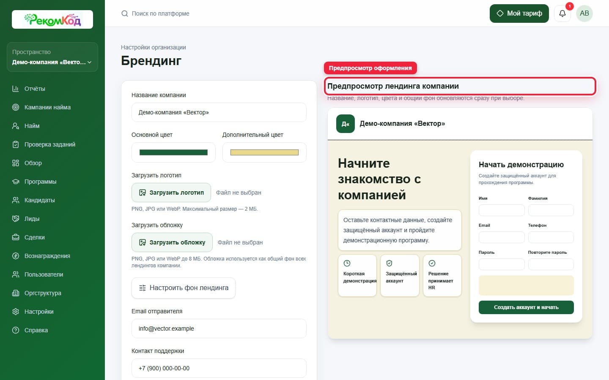Click the Найм person-search icon

pyautogui.click(x=16, y=126)
